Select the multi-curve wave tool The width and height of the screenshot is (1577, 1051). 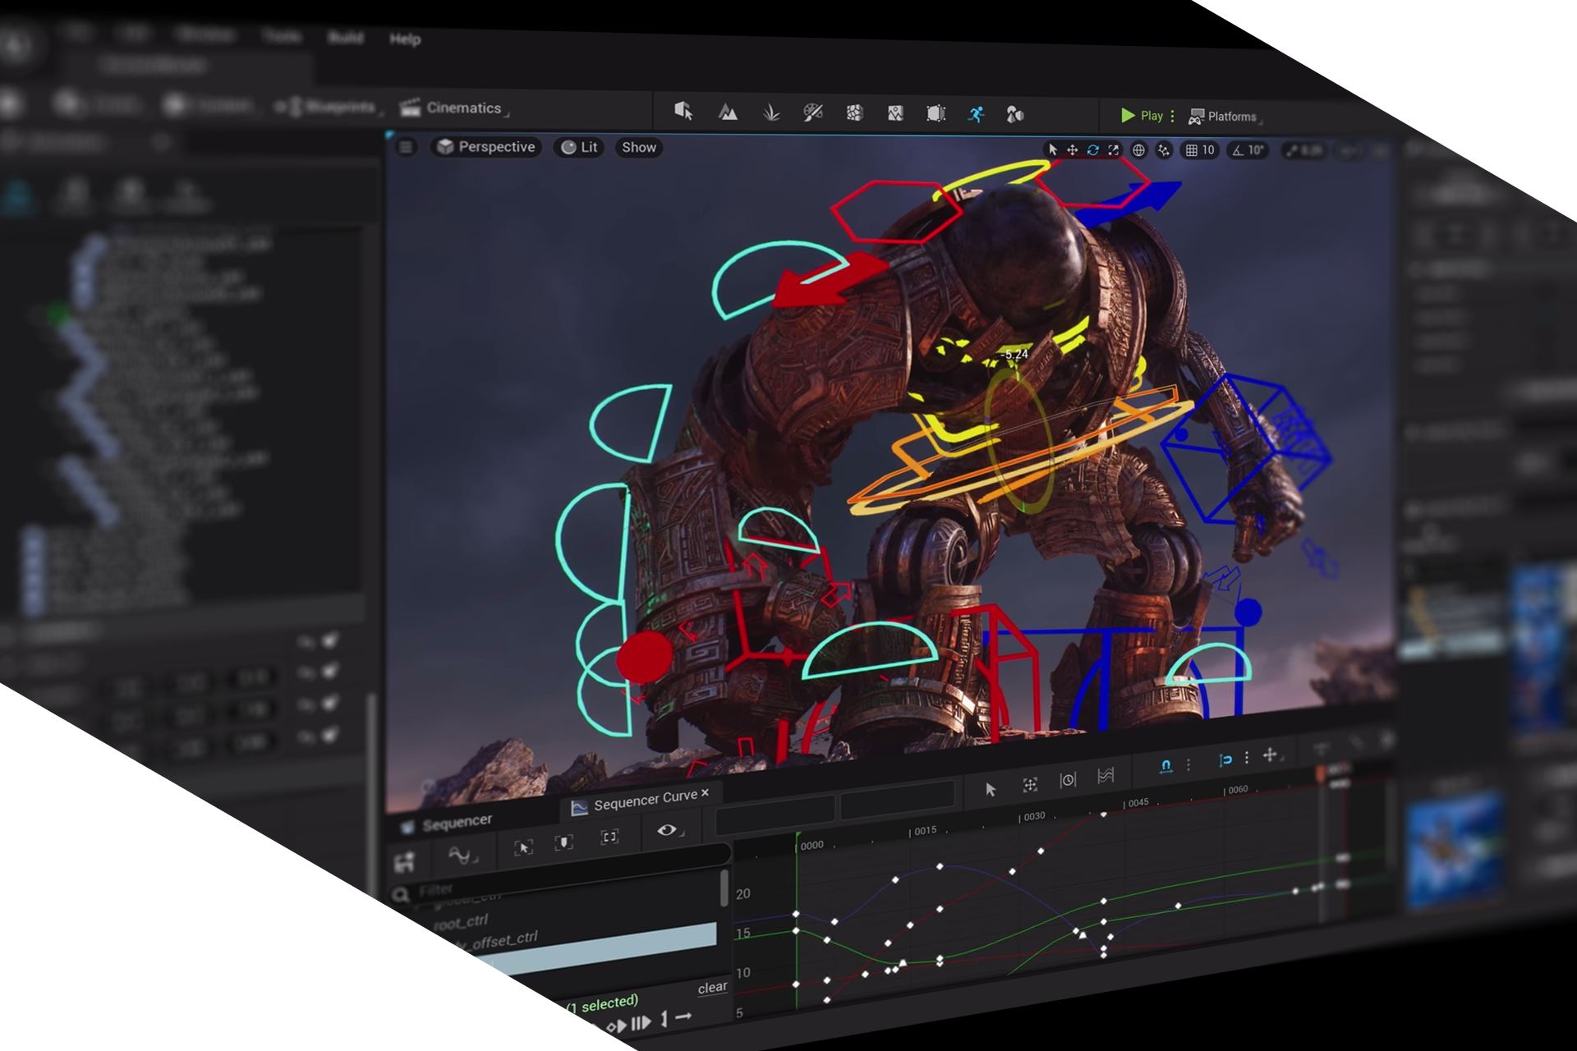click(1106, 776)
